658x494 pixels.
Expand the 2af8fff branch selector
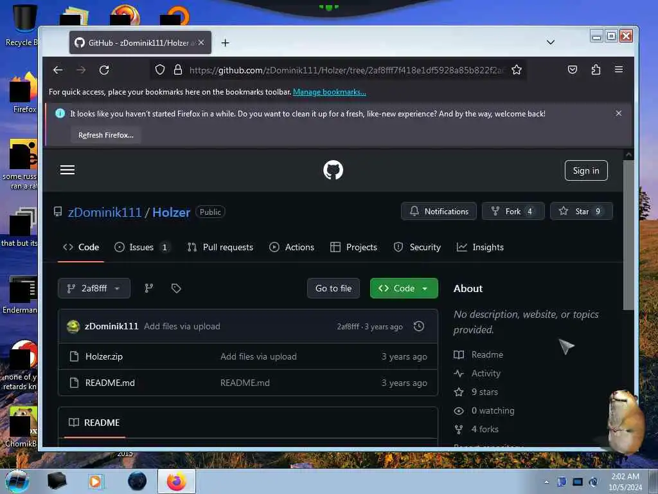tap(94, 288)
